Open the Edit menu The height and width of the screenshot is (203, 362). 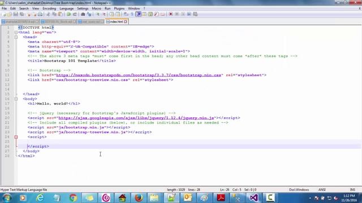point(13,8)
